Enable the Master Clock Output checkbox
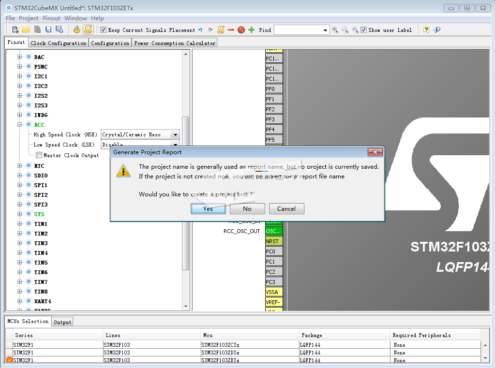The width and height of the screenshot is (495, 368). (39, 155)
